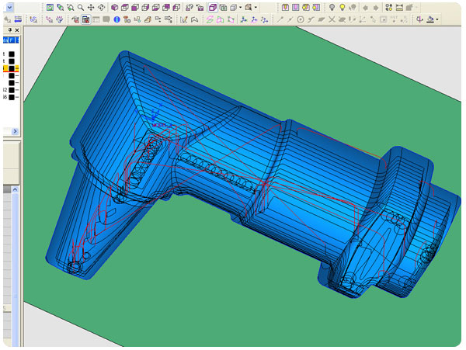Click the pin button on left panel
This screenshot has height=350, width=466.
(11, 30)
